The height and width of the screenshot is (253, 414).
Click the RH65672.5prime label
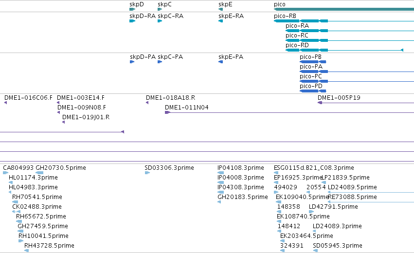(41, 217)
